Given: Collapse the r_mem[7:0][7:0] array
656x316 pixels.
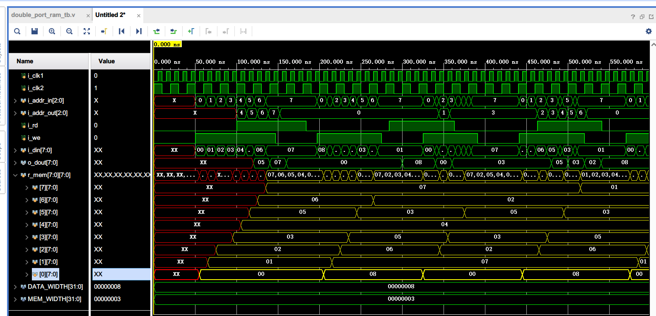Looking at the screenshot, I should coord(15,175).
